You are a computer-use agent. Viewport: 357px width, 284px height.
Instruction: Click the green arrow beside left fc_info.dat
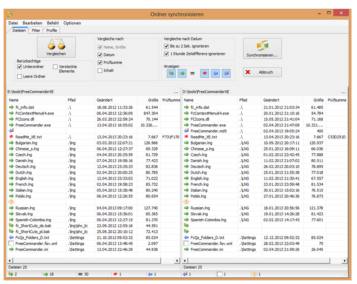(x=11, y=107)
